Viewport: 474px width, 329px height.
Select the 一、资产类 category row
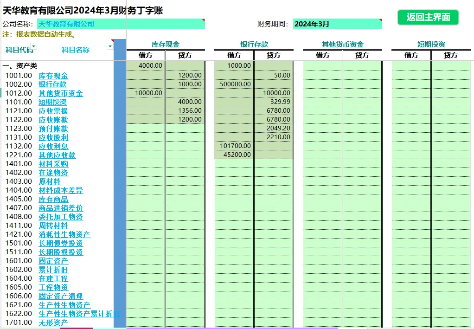tap(20, 65)
